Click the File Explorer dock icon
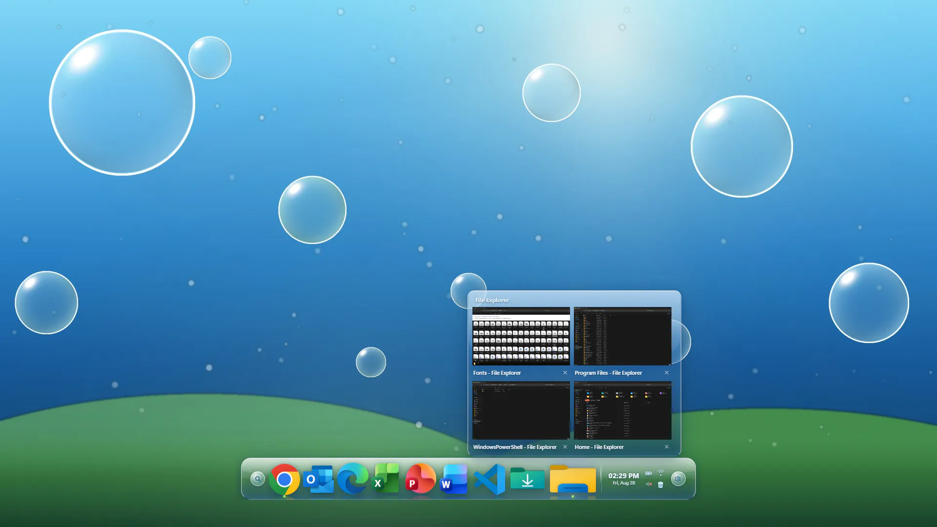This screenshot has height=527, width=937. 573,479
